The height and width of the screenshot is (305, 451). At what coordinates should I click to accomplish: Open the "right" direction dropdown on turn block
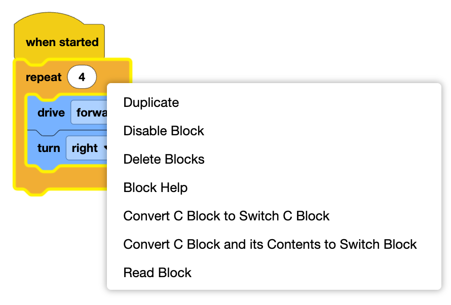tap(86, 148)
